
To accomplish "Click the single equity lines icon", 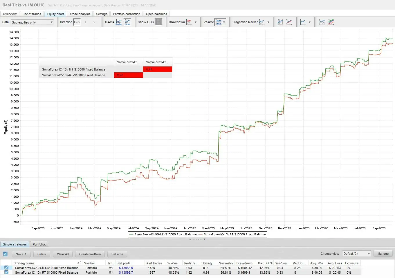I will 322,22.
